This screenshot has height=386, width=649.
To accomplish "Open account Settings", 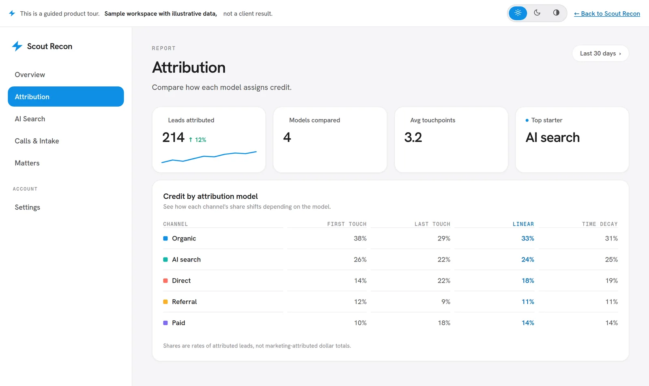I will click(x=66, y=207).
